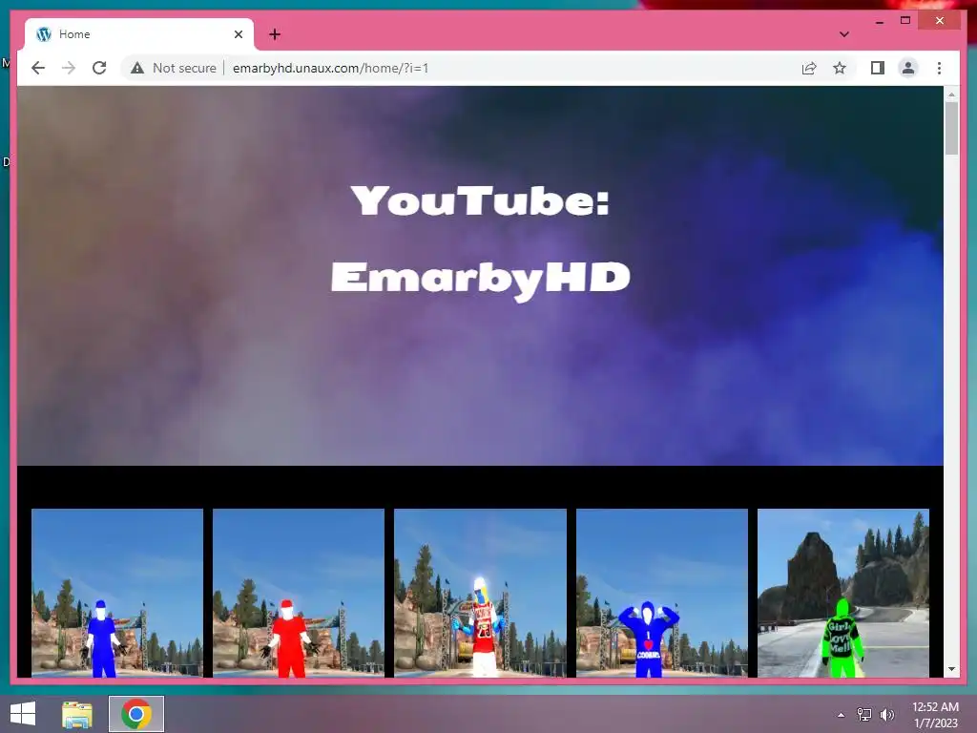
Task: Go back with the browser back arrow
Action: 38,68
